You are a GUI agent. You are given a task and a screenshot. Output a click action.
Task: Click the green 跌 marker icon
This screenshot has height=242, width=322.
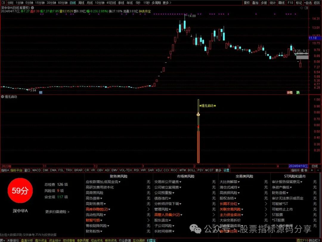298,93
